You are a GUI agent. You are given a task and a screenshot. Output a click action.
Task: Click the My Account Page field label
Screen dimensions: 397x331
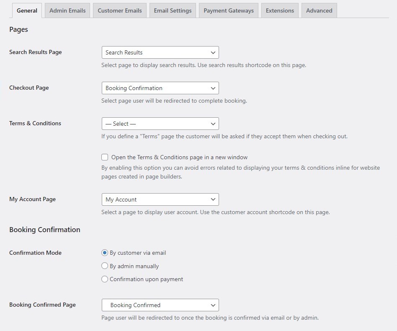click(x=32, y=199)
